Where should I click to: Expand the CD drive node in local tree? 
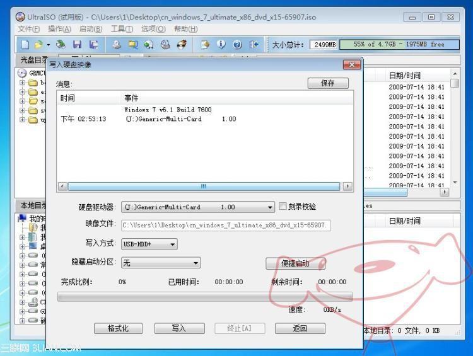coord(22,302)
